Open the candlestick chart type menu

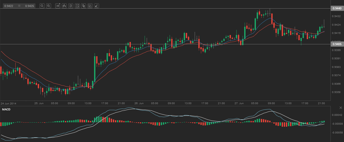[x=64, y=6]
